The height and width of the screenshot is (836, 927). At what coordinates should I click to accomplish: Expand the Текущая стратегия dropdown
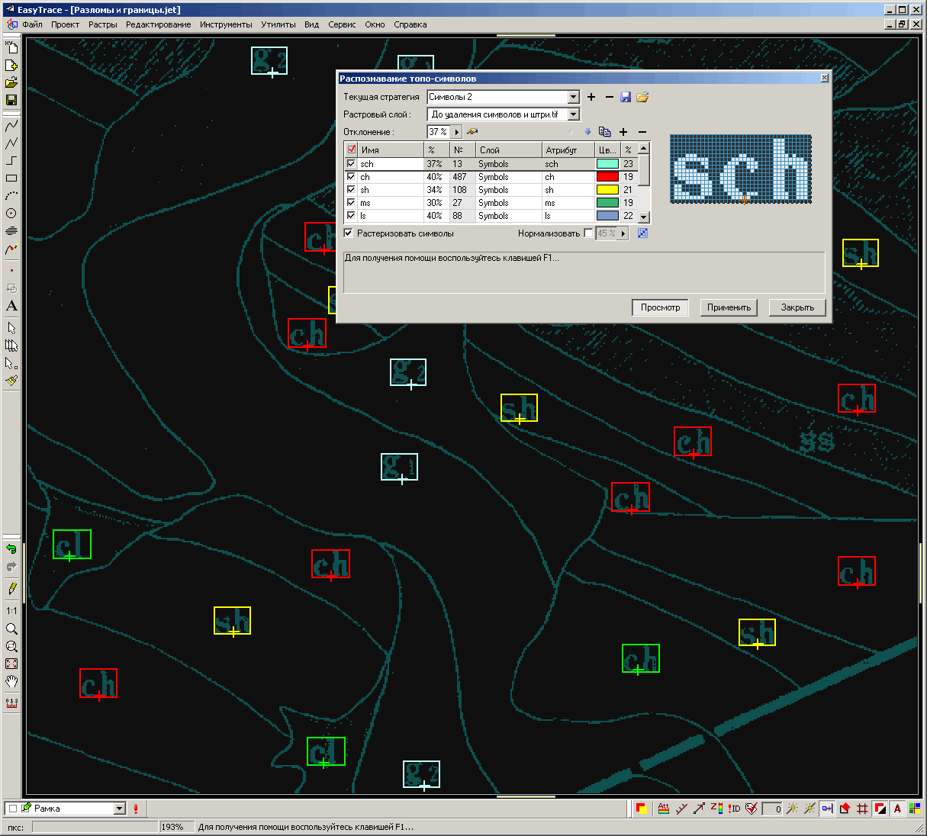[573, 97]
